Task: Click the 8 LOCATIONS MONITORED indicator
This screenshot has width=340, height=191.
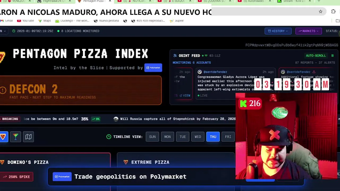Action: pyautogui.click(x=78, y=31)
